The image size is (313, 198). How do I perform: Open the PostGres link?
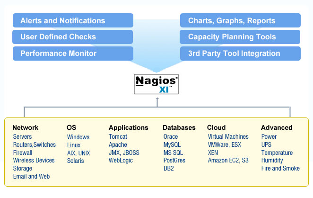174,160
